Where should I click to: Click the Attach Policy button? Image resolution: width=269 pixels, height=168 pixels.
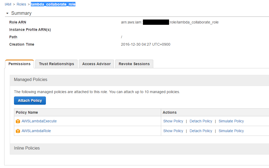click(x=30, y=100)
